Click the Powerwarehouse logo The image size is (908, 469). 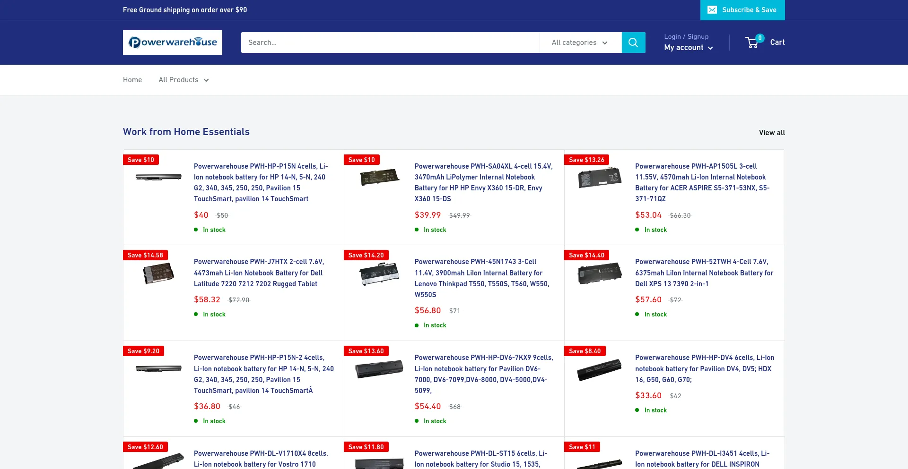172,42
